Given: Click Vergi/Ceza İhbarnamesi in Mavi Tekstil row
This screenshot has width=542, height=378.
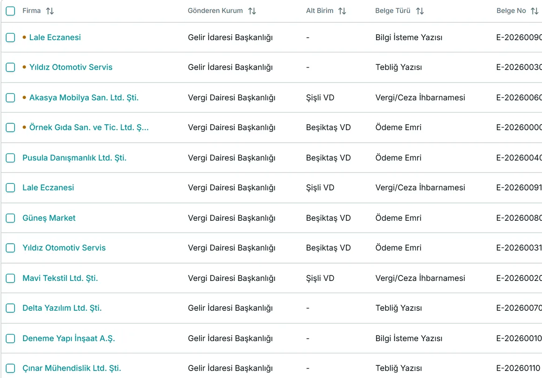Looking at the screenshot, I should (420, 278).
